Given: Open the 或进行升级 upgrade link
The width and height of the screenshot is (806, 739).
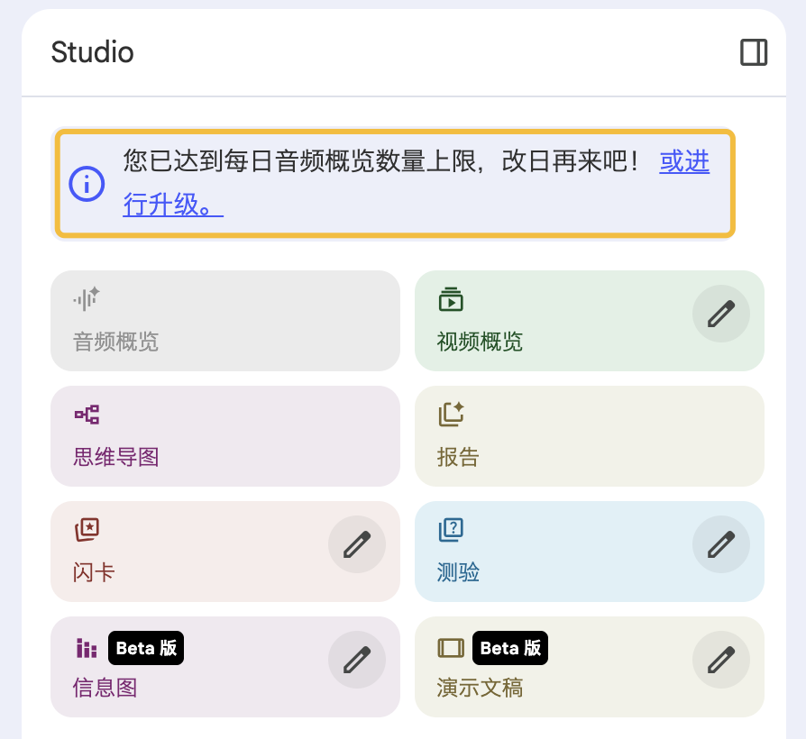Looking at the screenshot, I should (x=684, y=162).
